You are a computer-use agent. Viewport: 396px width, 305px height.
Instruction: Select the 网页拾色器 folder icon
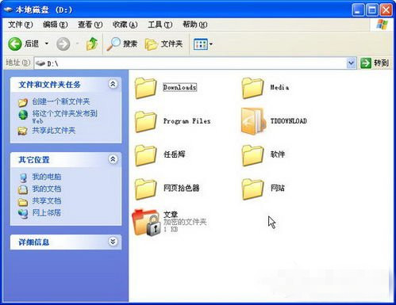tap(145, 189)
